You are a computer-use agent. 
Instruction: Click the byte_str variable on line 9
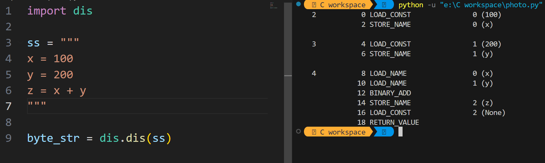coord(53,138)
